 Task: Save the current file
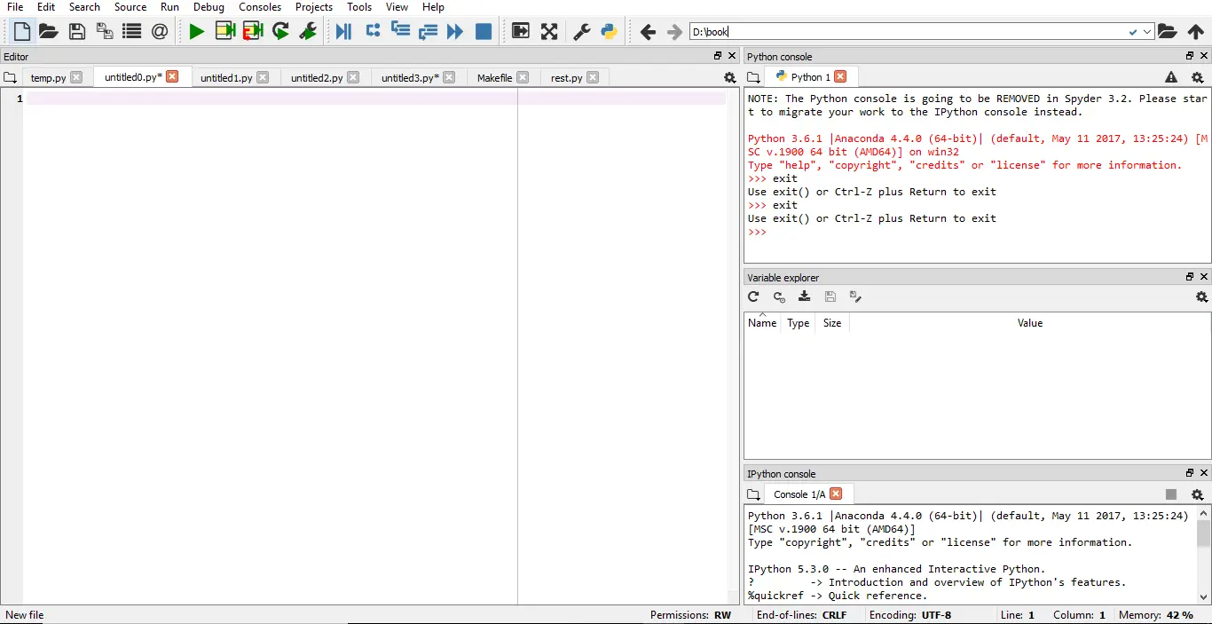pyautogui.click(x=77, y=32)
